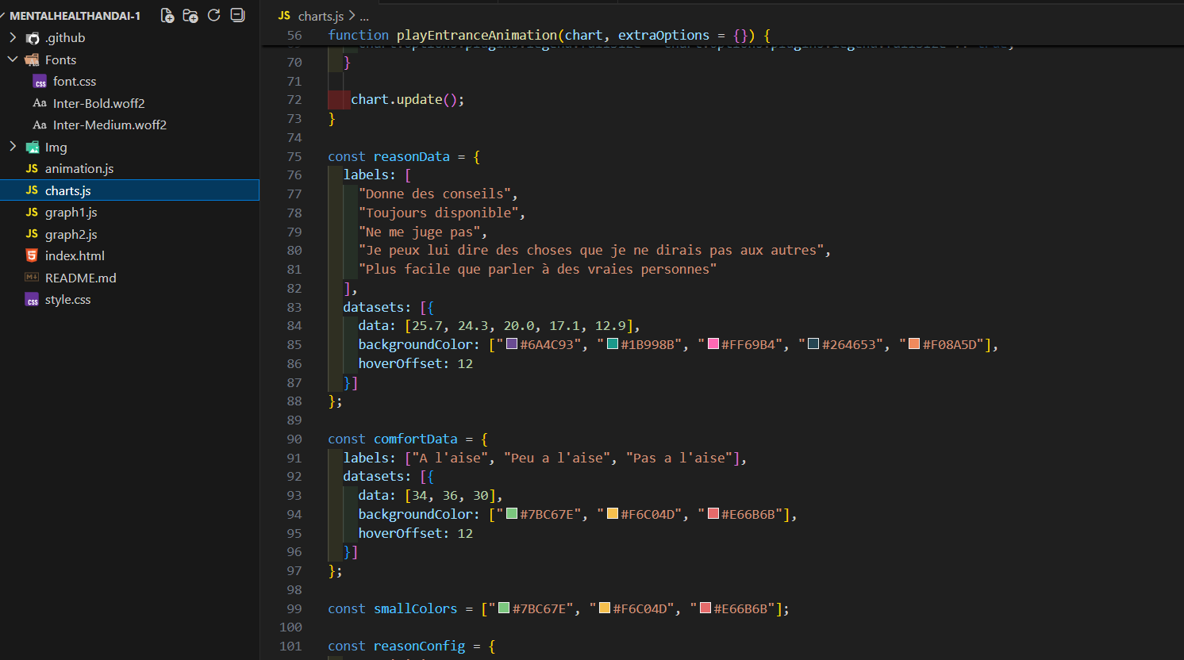The image size is (1184, 660).
Task: Open Inter-Bold.woff2 font file
Action: (x=98, y=103)
